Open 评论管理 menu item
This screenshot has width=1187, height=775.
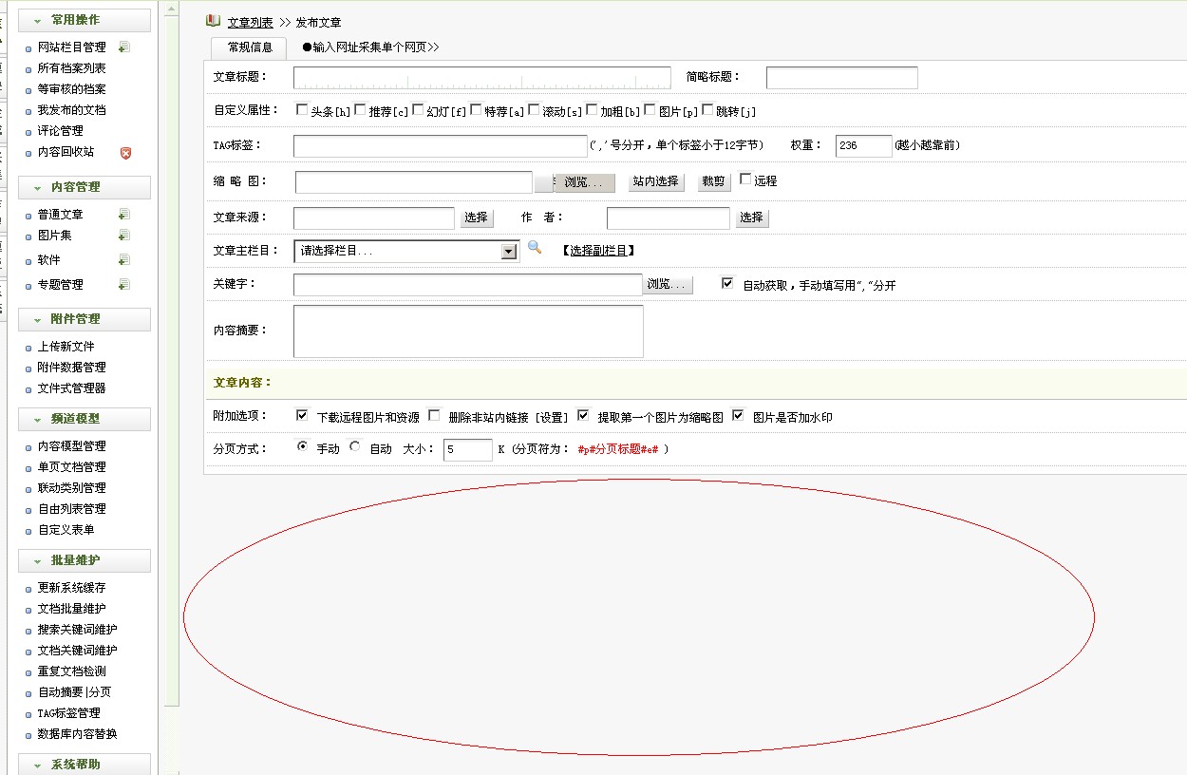point(61,131)
